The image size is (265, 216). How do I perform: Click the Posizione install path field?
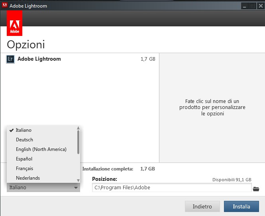pos(172,188)
